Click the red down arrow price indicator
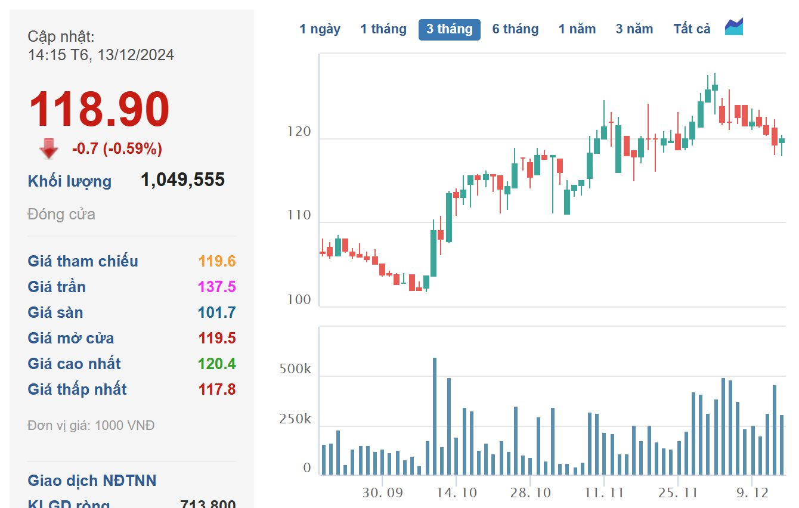Image resolution: width=799 pixels, height=508 pixels. point(49,149)
